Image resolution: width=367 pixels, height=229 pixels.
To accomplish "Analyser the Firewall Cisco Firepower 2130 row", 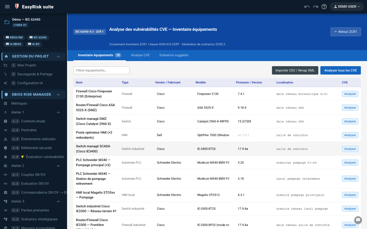I will tap(350, 94).
